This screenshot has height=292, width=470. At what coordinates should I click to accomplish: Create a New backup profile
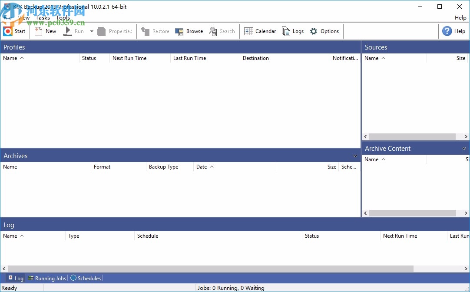tap(45, 31)
